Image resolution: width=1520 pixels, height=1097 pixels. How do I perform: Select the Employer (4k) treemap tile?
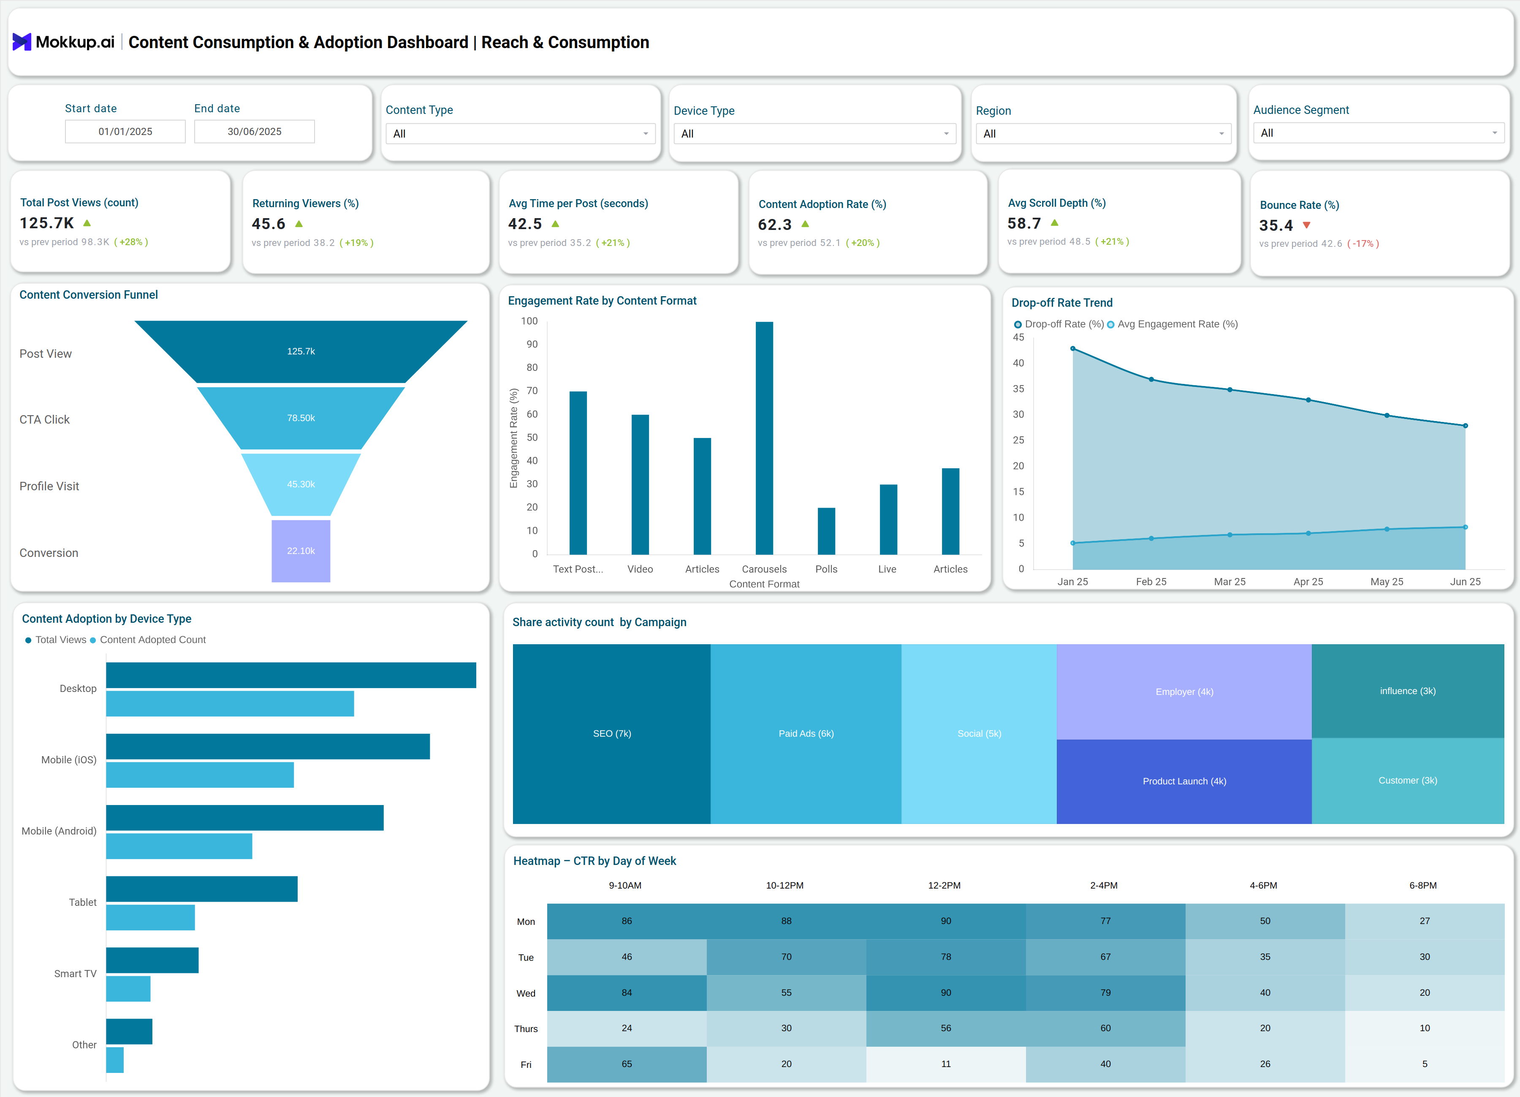click(x=1183, y=692)
